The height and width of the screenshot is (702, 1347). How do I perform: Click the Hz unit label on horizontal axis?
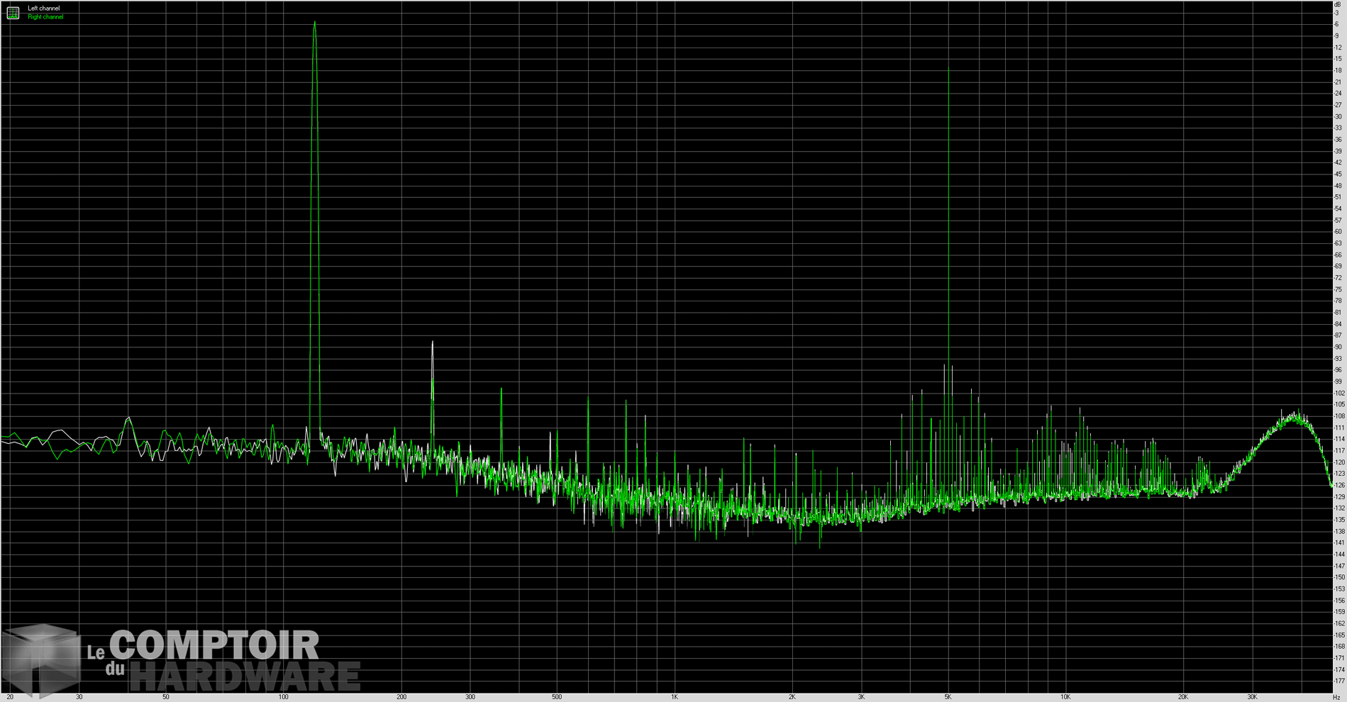[x=1337, y=697]
